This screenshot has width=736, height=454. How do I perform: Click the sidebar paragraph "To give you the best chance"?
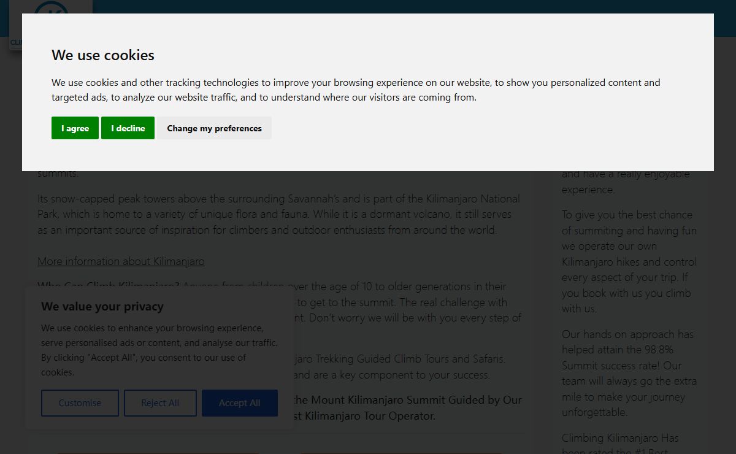point(629,262)
